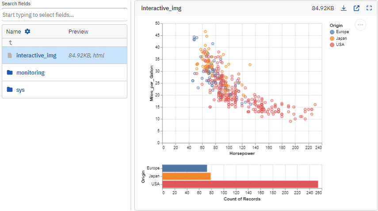Viewport: 378px width, 211px height.
Task: Click the interactive_img file icon
Action: [x=10, y=55]
